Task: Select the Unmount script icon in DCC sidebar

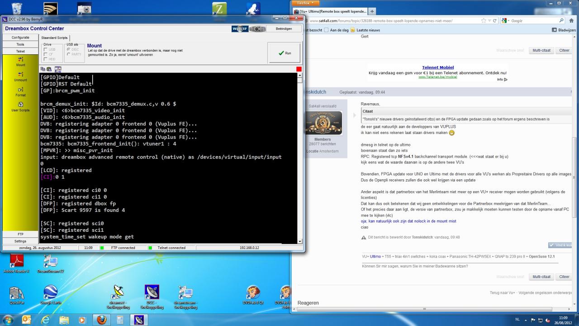Action: pyautogui.click(x=20, y=74)
